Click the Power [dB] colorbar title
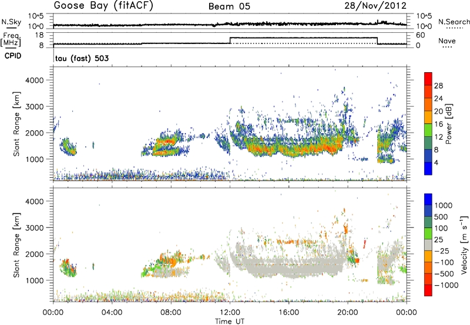 (448, 124)
